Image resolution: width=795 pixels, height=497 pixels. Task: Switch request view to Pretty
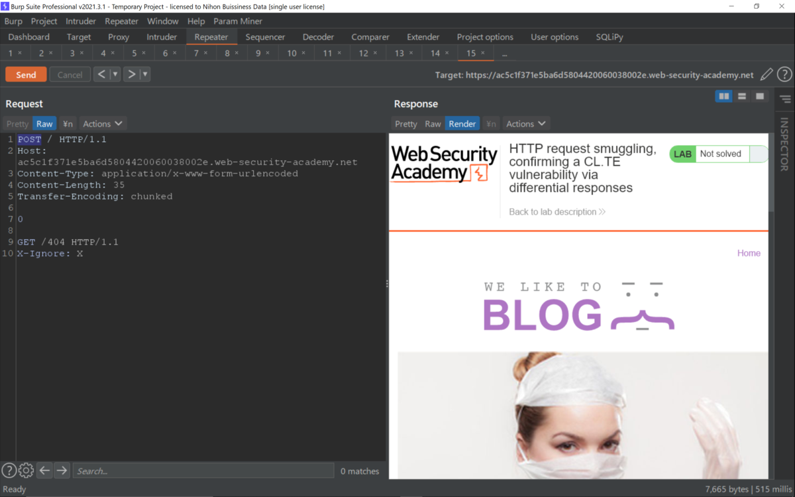pos(17,124)
